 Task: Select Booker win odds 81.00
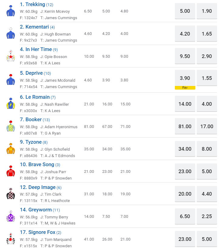tap(185, 126)
